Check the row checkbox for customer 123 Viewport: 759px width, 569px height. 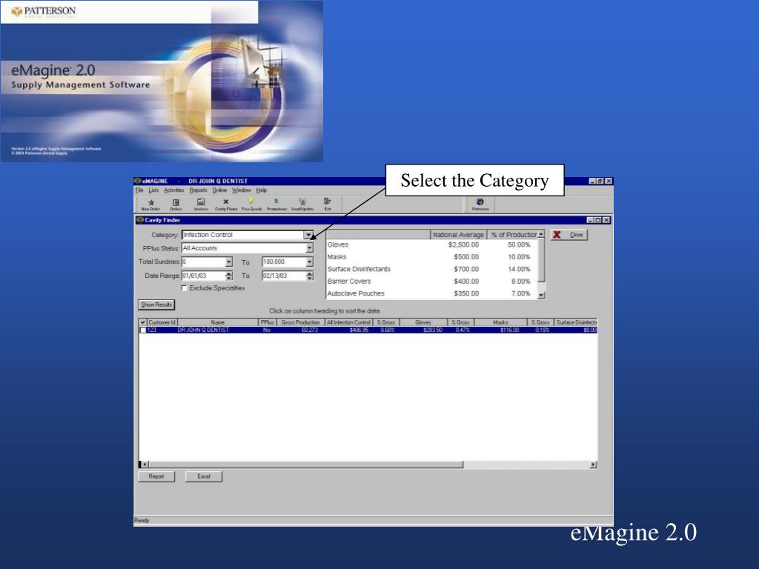coord(143,330)
